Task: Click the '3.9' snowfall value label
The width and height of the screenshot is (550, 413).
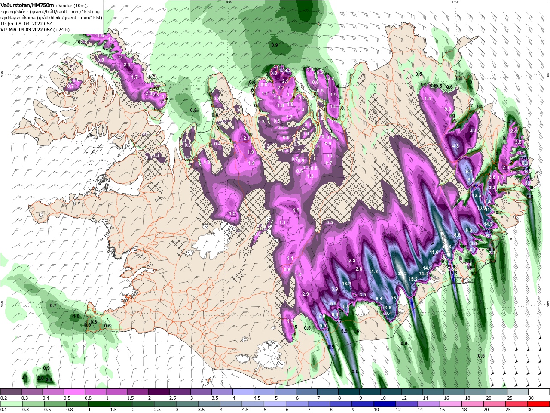Action: [335, 289]
